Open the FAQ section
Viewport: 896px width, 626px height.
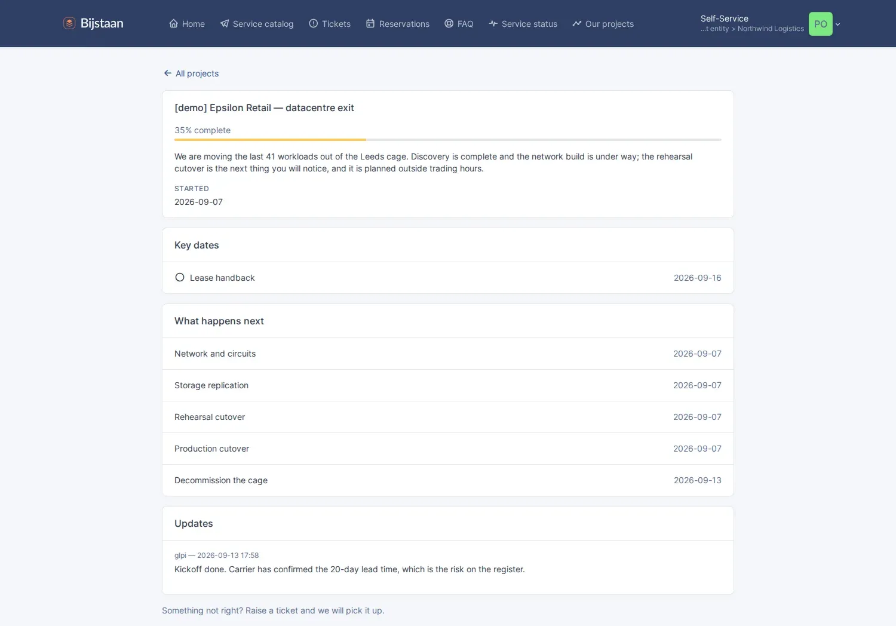[x=459, y=24]
